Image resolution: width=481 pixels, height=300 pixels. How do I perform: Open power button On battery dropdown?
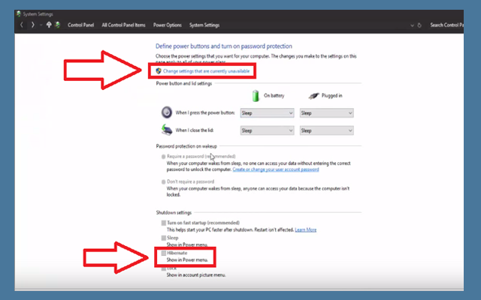(267, 112)
